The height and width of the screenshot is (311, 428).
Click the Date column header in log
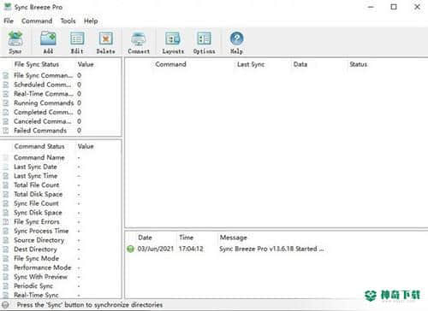[145, 238]
